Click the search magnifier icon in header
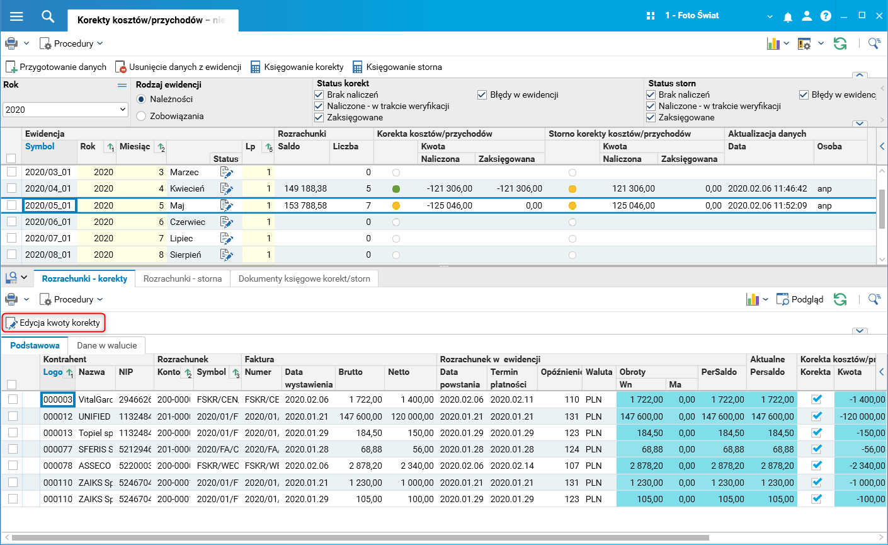 pyautogui.click(x=48, y=16)
